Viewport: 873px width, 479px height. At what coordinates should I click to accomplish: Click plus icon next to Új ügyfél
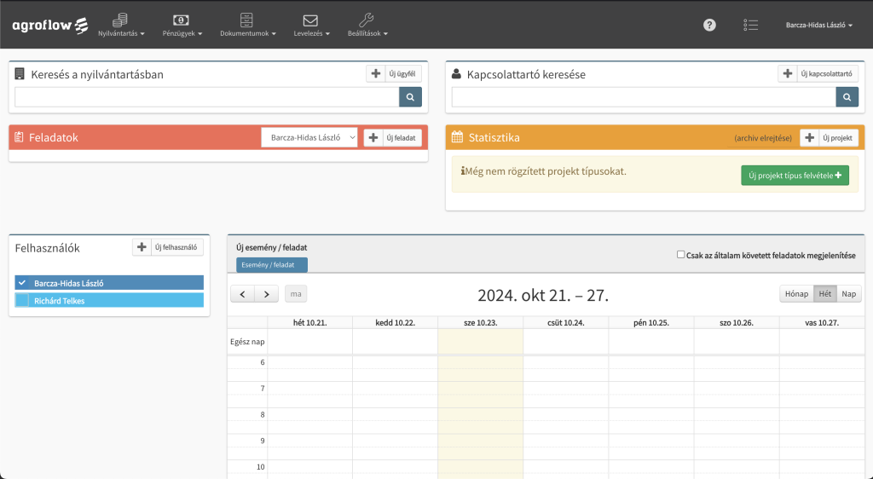click(376, 74)
